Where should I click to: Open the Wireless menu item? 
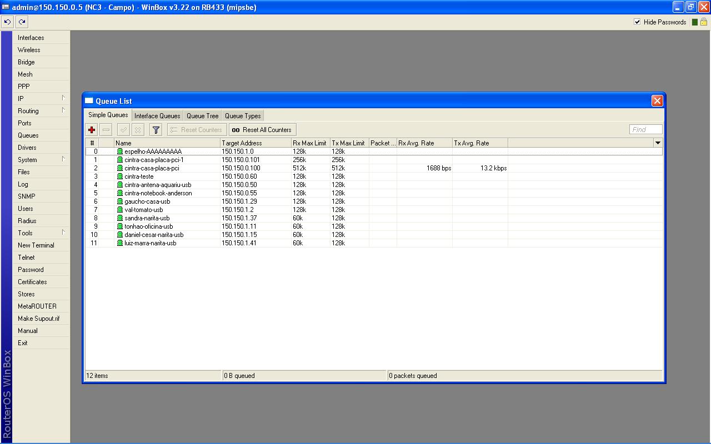[x=41, y=50]
